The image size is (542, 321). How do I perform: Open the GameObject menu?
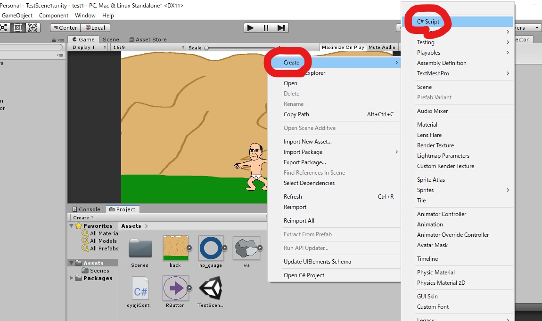pyautogui.click(x=17, y=16)
